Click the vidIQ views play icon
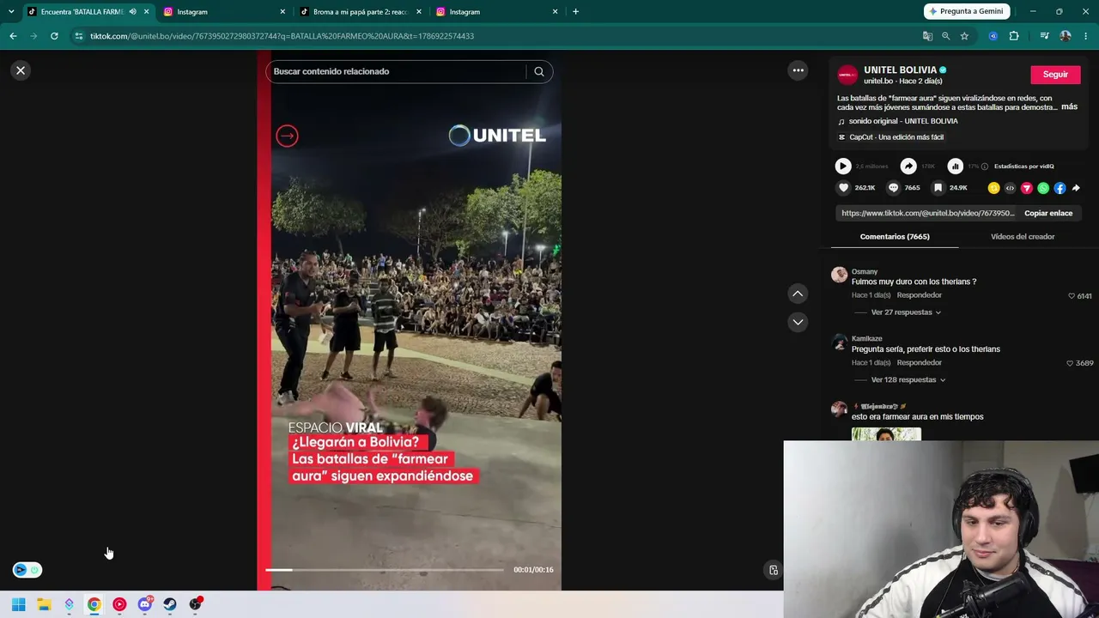Viewport: 1099px width, 618px height. coord(843,167)
